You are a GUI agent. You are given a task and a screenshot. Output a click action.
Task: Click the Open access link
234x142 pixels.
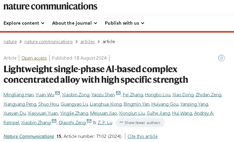[x=34, y=58]
